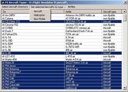
Task: Select the AI PM Arrow directory
Action: click(x=9, y=66)
